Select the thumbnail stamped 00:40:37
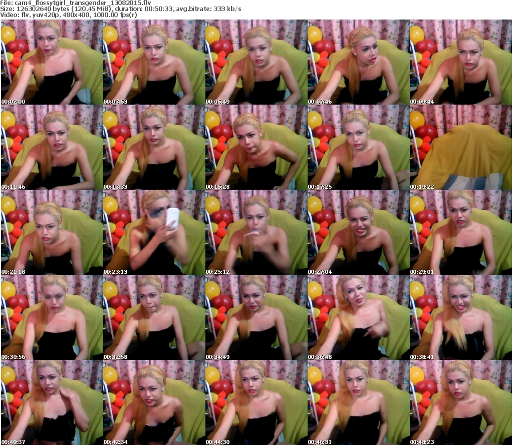Image resolution: width=513 pixels, height=445 pixels. [52, 402]
